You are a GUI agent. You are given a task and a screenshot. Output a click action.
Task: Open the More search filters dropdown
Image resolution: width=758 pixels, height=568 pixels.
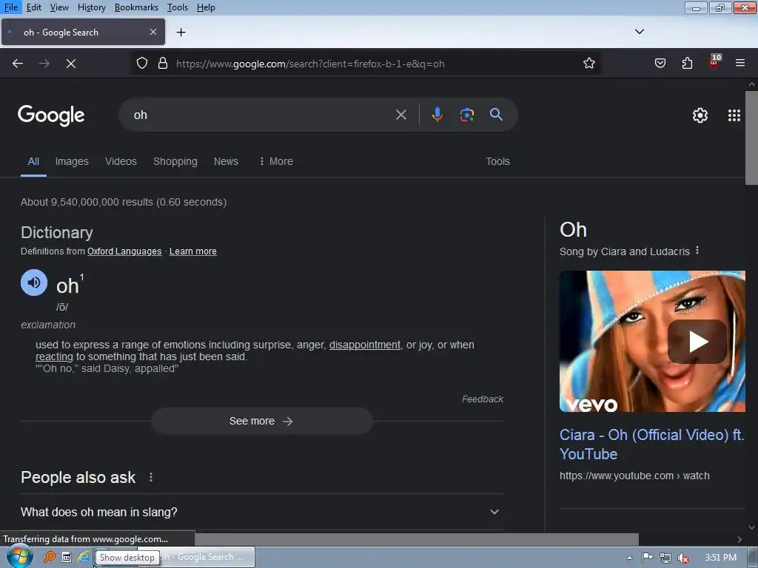point(276,161)
